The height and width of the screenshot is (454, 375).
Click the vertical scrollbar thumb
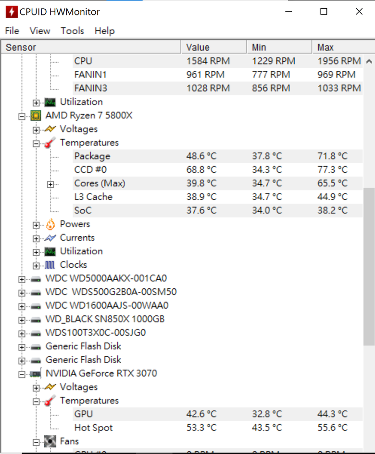[369, 266]
